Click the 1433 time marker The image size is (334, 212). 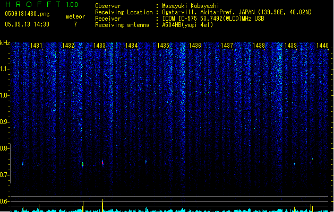(100, 45)
